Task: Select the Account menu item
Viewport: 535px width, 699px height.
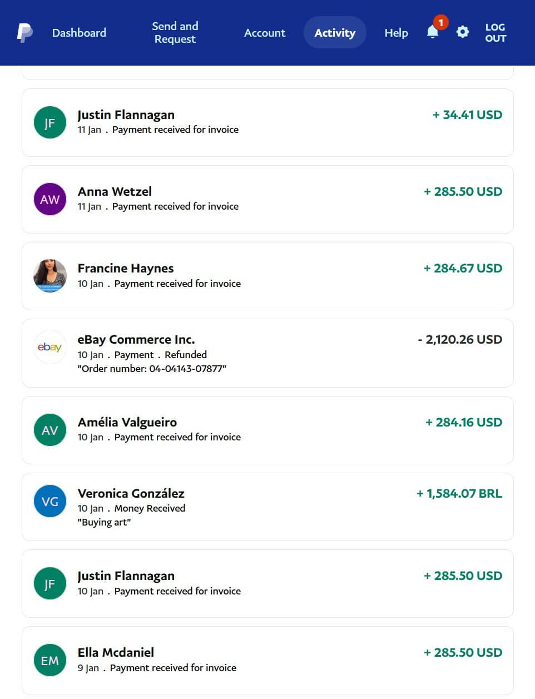Action: [264, 33]
